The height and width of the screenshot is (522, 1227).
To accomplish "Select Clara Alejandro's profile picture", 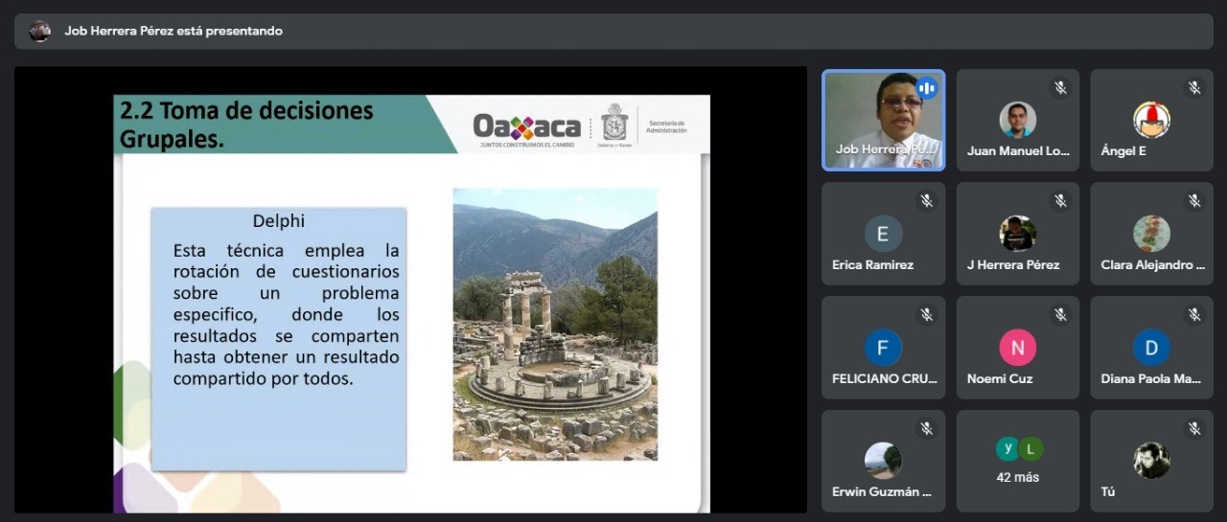I will coord(1151,234).
